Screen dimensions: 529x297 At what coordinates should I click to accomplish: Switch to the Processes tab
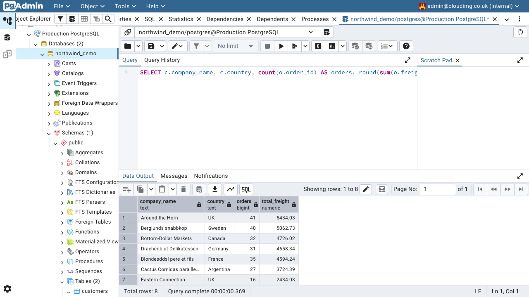pyautogui.click(x=315, y=19)
